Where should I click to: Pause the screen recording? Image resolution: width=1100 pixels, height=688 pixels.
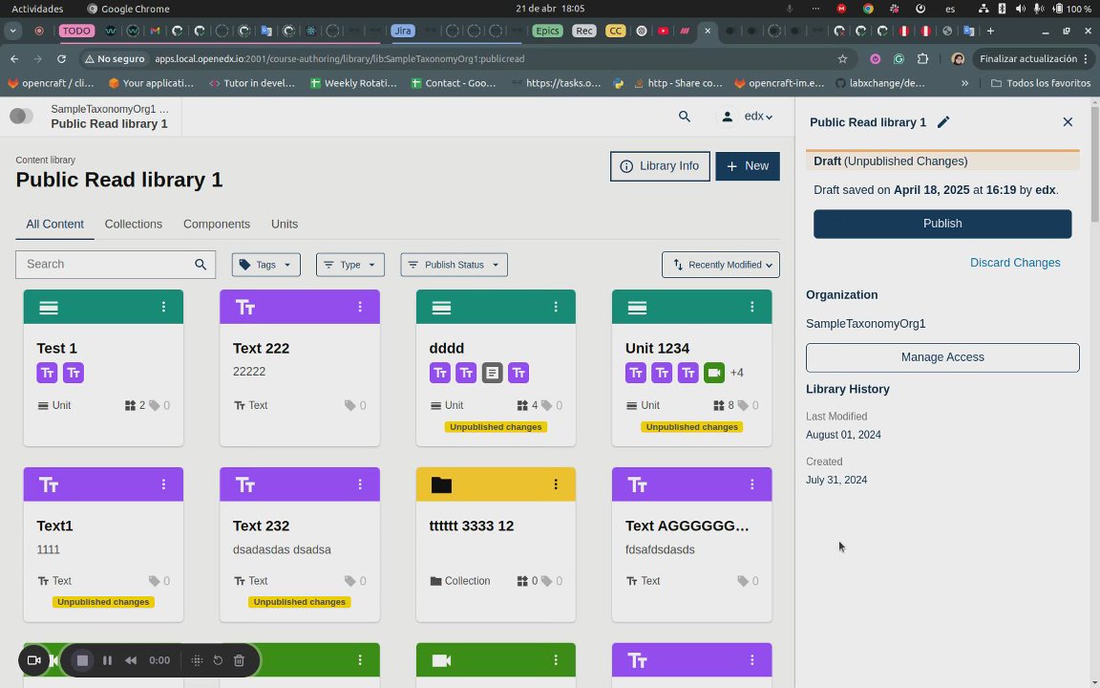(x=107, y=660)
